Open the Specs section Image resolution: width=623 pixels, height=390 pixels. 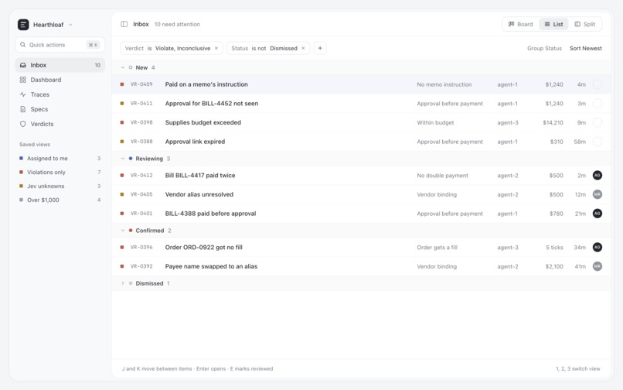point(60,109)
